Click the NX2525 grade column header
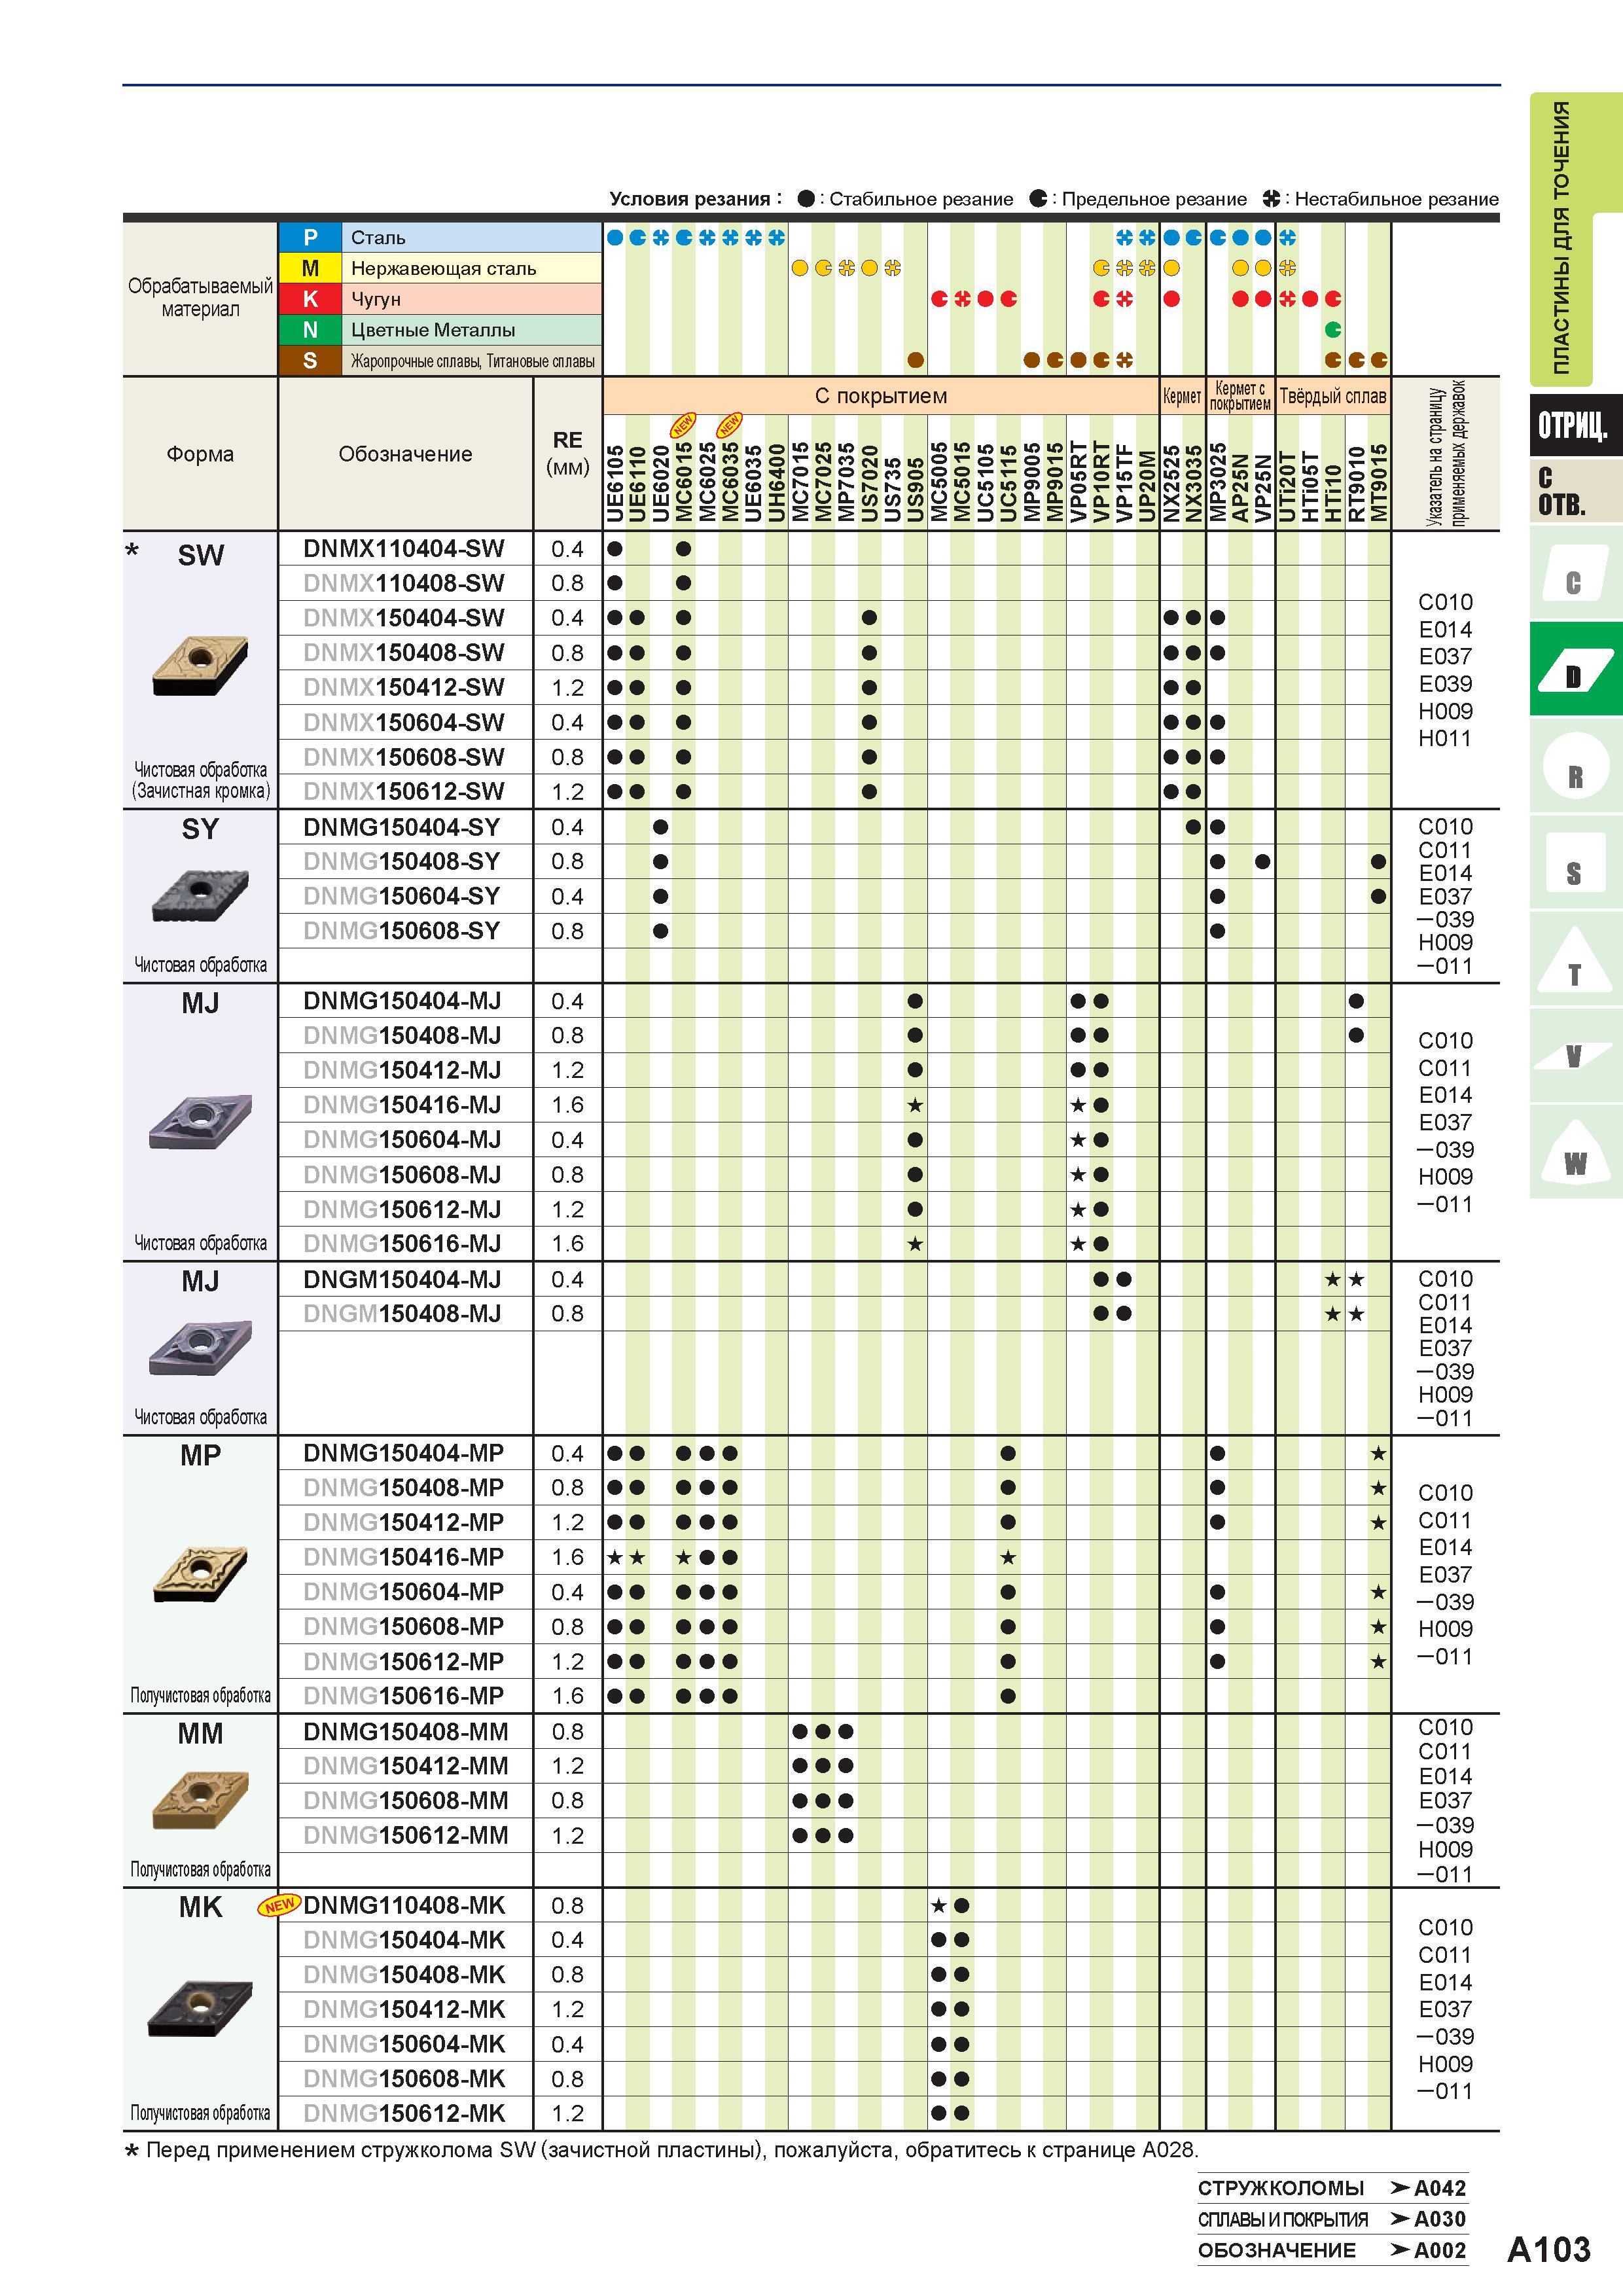The width and height of the screenshot is (1623, 2296). click(1171, 484)
